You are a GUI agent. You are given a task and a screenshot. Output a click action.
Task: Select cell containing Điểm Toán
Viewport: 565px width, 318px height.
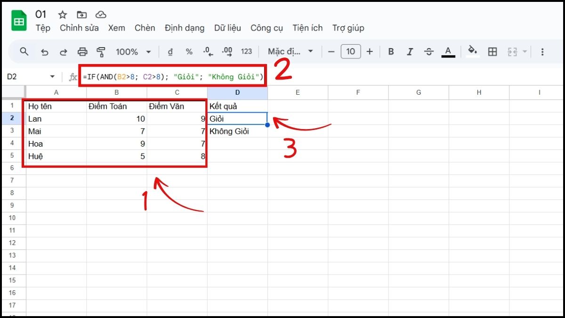(117, 106)
